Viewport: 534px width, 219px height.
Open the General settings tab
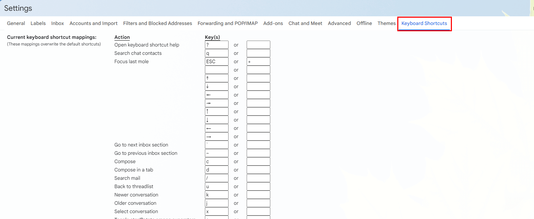click(16, 23)
